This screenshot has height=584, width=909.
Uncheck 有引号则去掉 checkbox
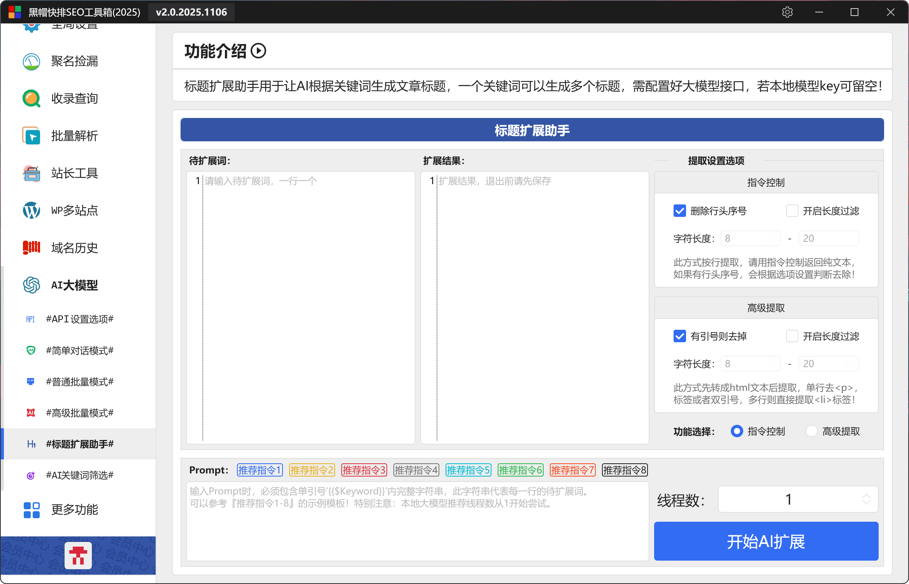click(x=680, y=336)
